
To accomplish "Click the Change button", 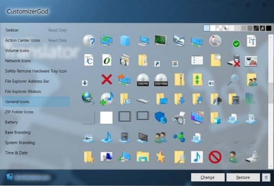I will pos(208,177).
